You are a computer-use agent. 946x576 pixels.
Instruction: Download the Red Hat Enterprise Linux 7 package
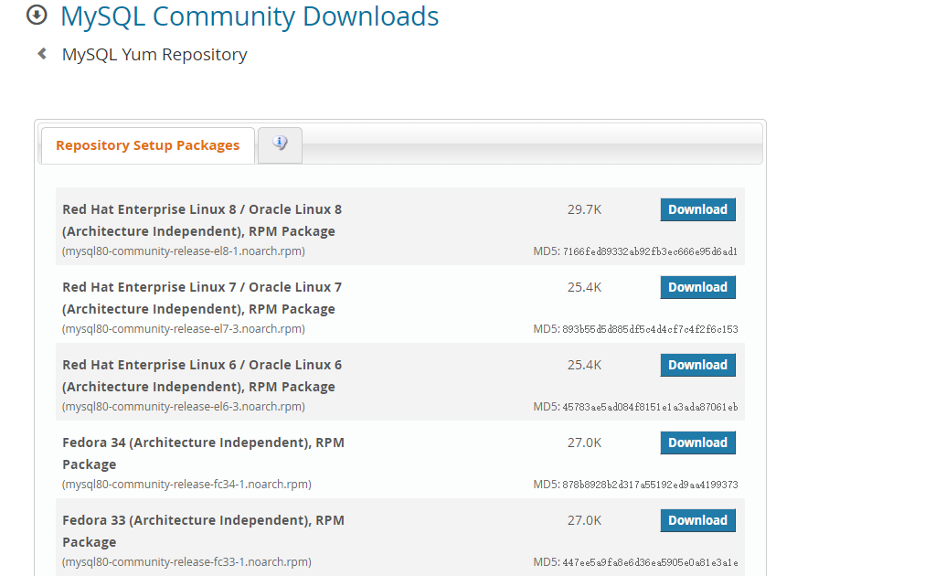pyautogui.click(x=698, y=287)
